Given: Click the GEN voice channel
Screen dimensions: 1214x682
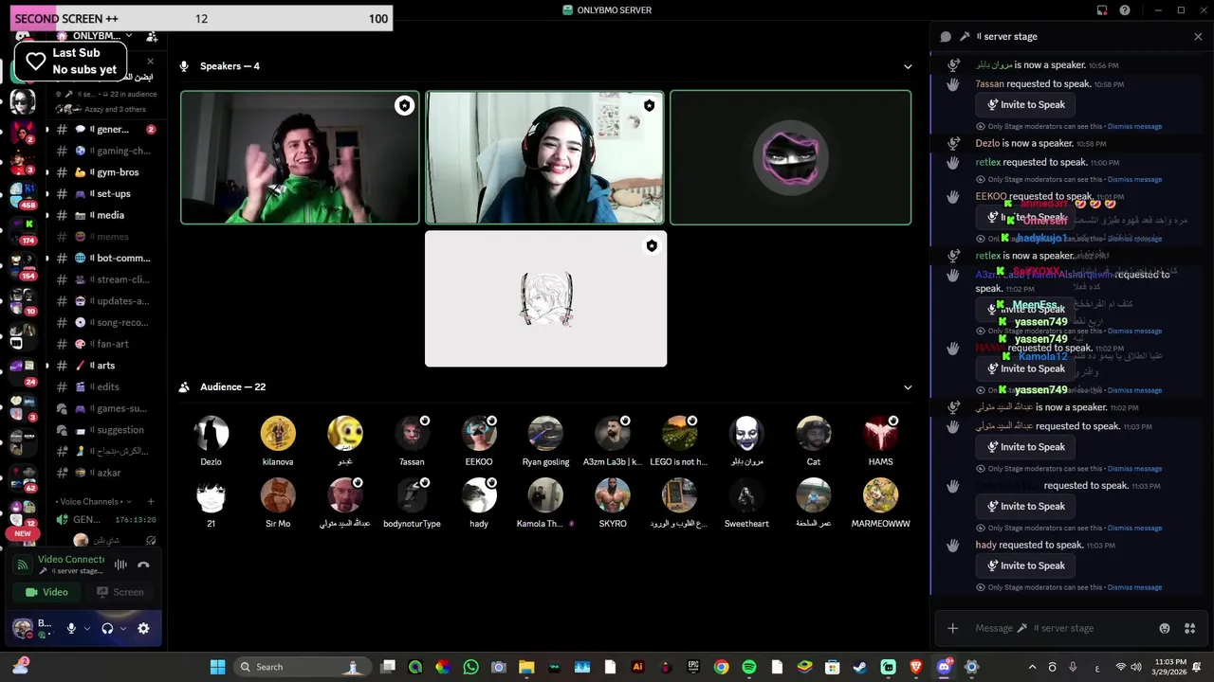Looking at the screenshot, I should pos(106,519).
